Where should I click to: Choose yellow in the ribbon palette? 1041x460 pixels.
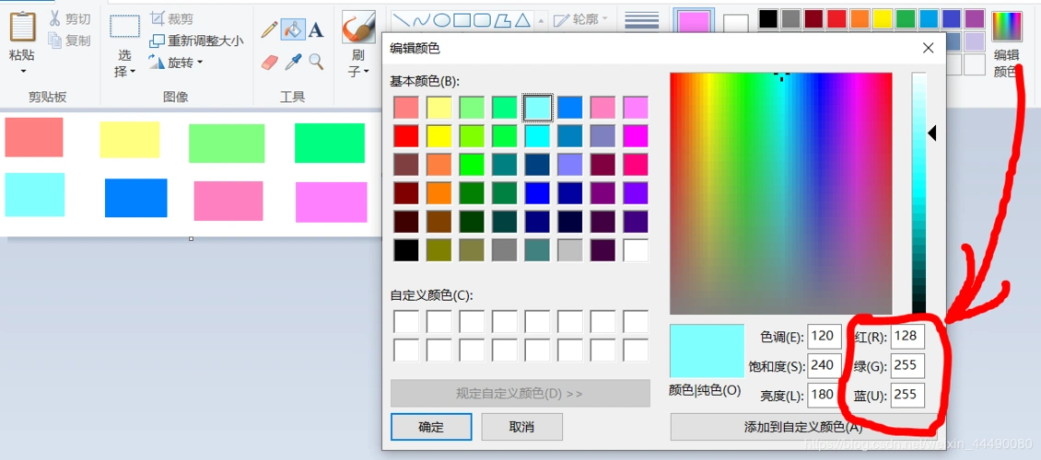tap(883, 18)
